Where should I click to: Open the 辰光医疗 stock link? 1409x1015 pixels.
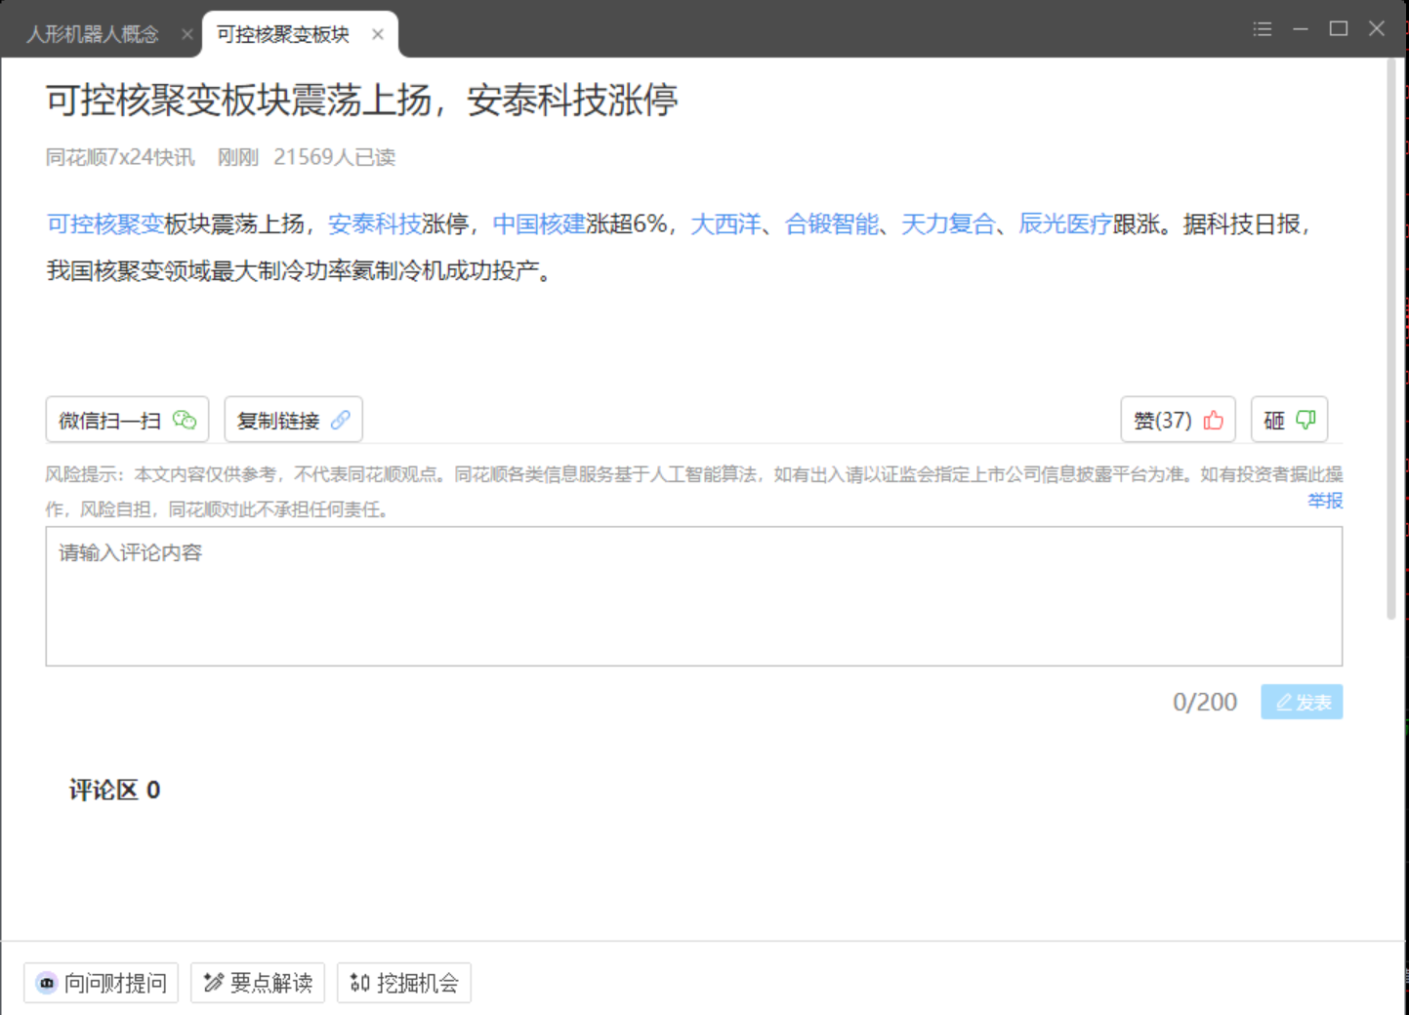coord(1065,224)
